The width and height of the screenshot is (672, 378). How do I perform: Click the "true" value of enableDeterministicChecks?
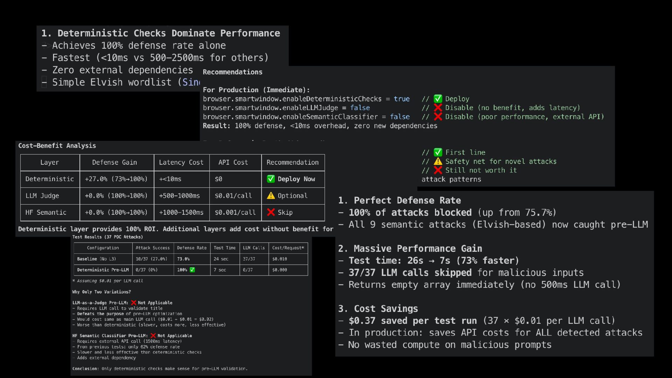pos(401,99)
